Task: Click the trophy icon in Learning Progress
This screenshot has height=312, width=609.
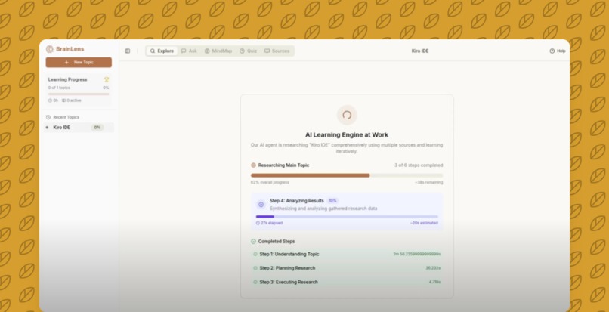Action: 107,79
